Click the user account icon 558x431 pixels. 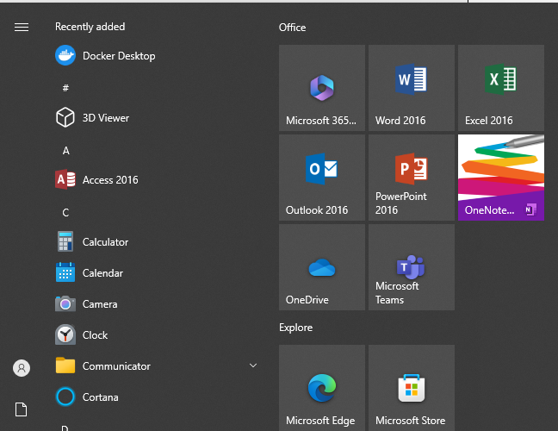pyautogui.click(x=22, y=368)
